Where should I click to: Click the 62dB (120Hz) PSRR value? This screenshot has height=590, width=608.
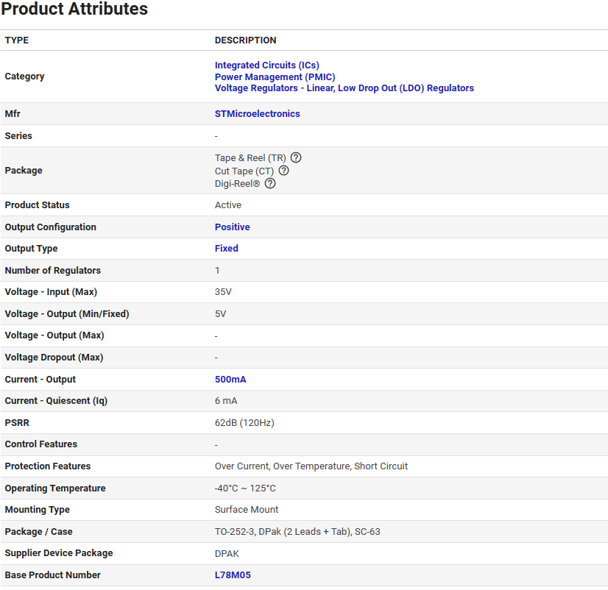[x=244, y=423]
